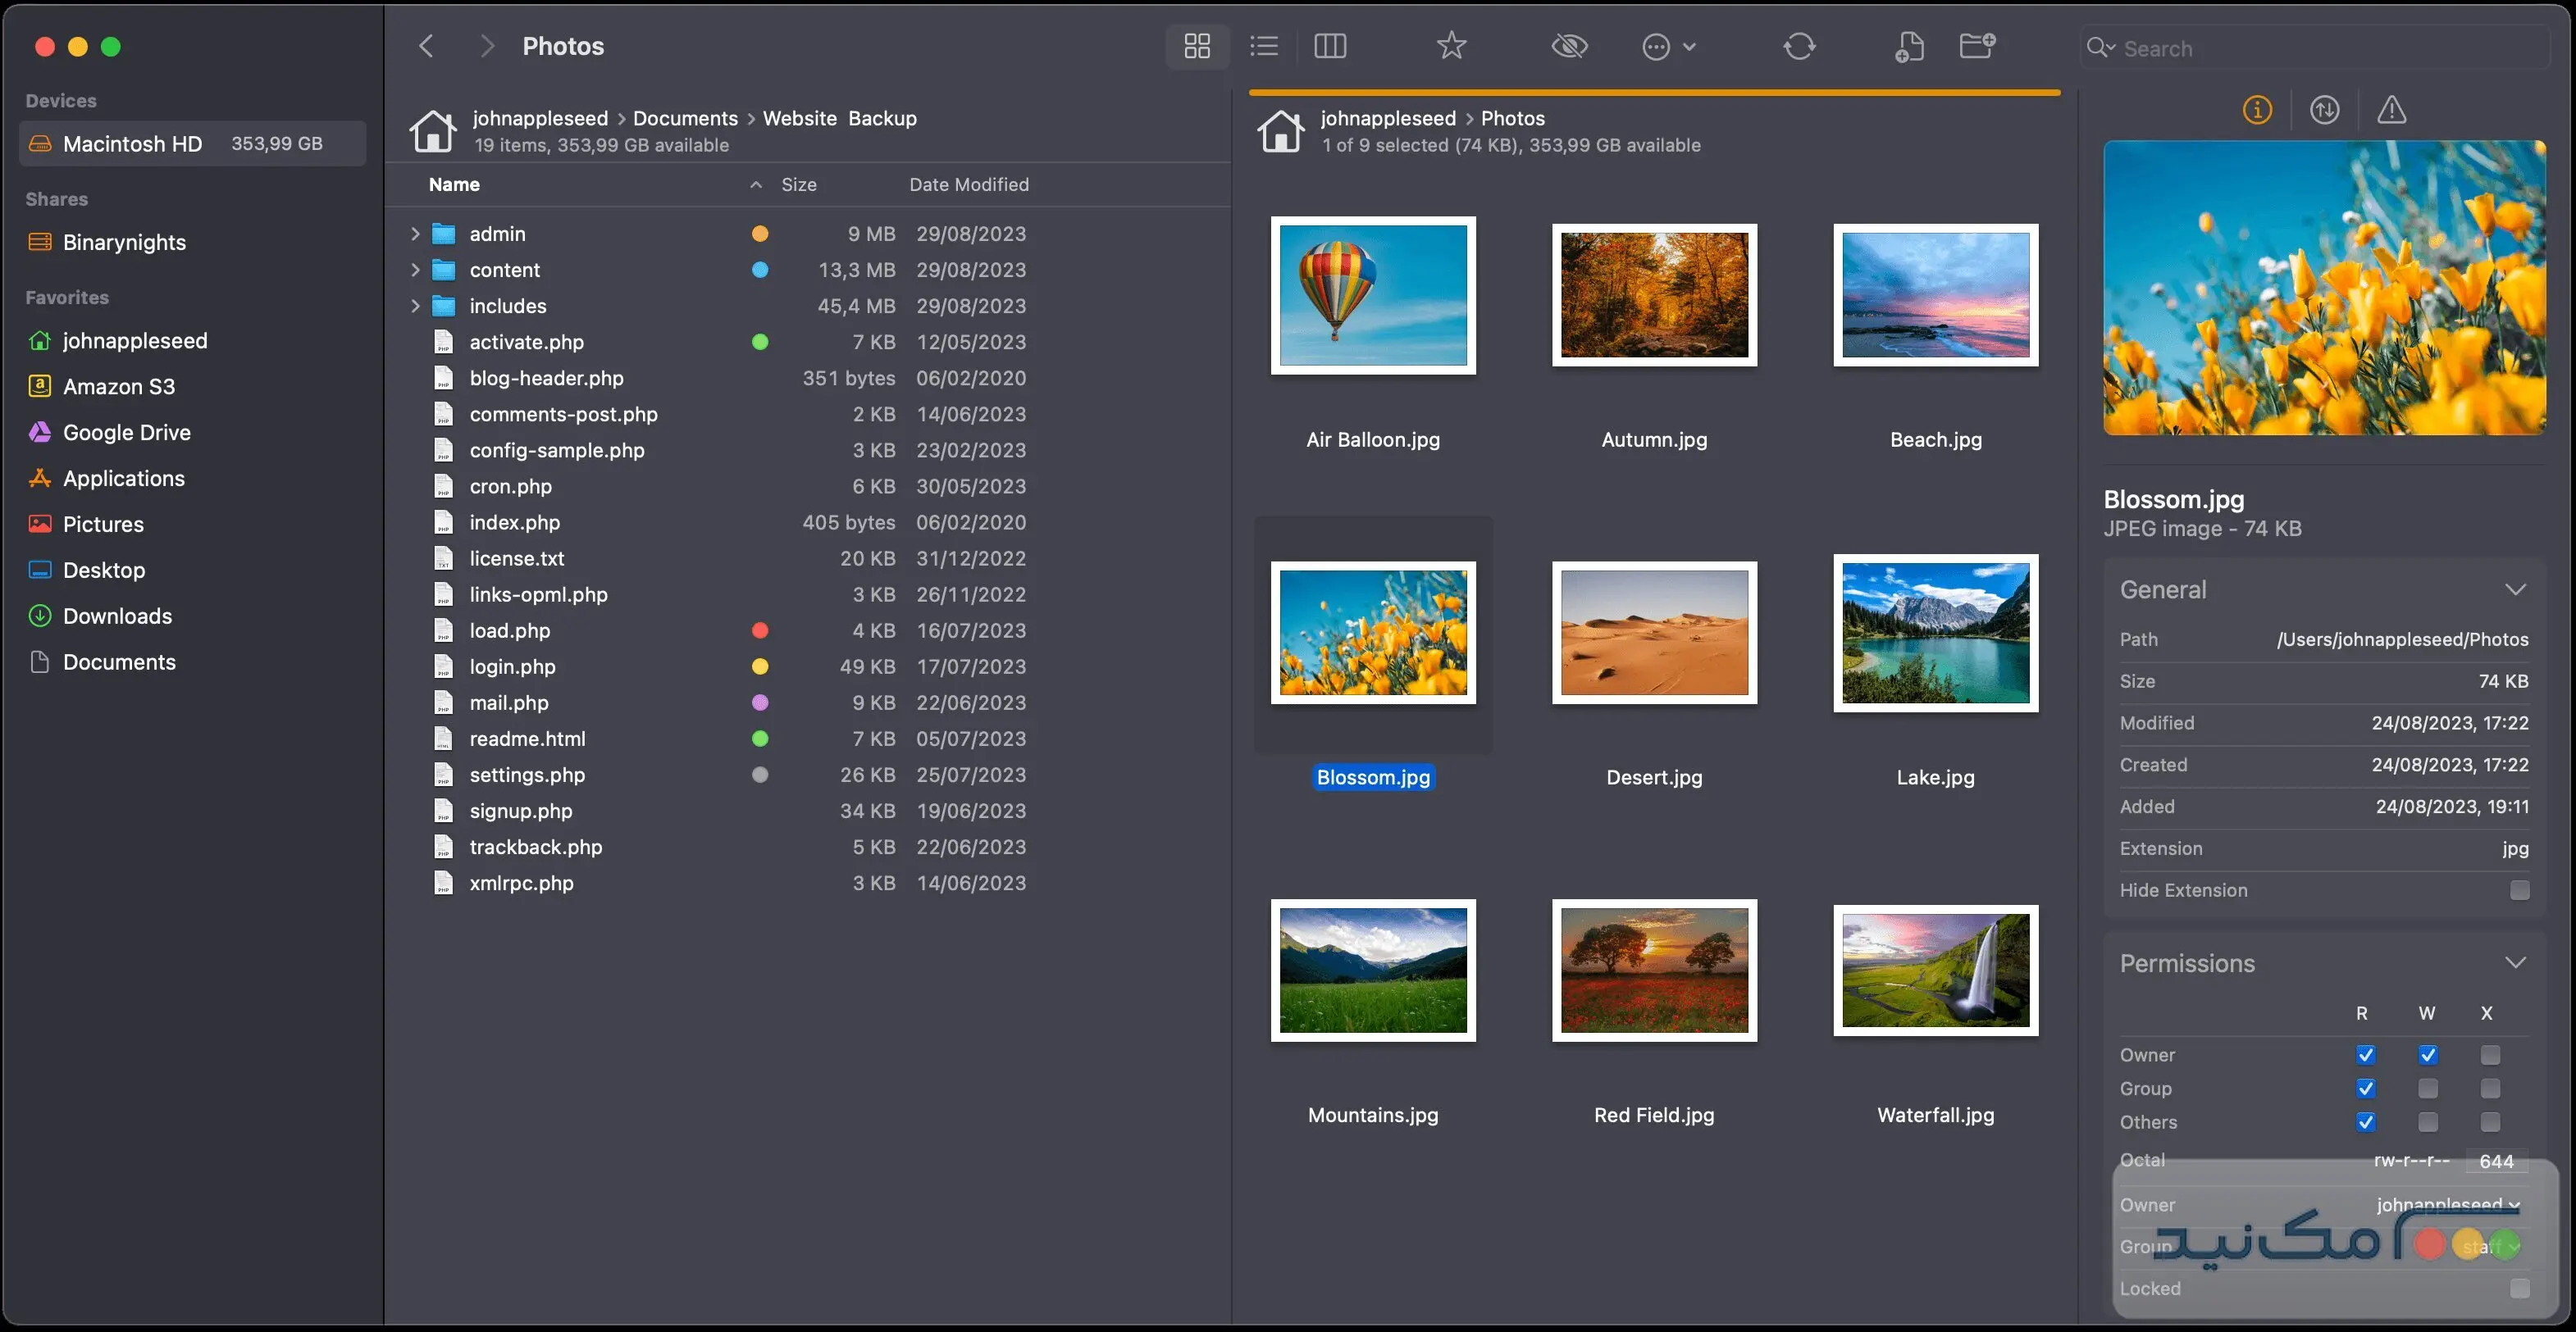Click the new file toolbar icon
Image resolution: width=2576 pixels, height=1332 pixels.
click(x=1909, y=46)
